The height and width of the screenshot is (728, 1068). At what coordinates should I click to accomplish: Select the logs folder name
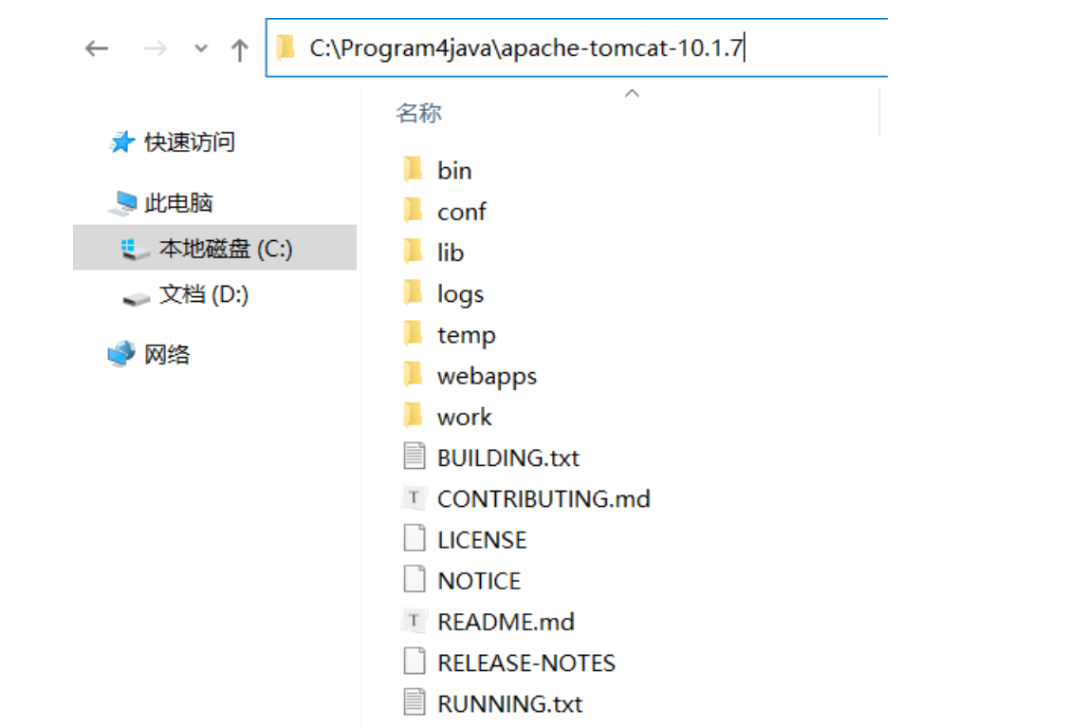(460, 294)
